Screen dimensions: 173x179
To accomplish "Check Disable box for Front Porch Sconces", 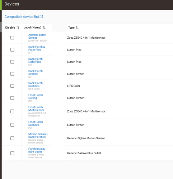I will tap(12, 125).
